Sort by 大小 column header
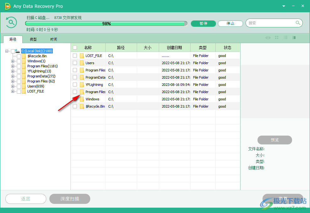Image resolution: width=310 pixels, height=213 pixels. 148,48
